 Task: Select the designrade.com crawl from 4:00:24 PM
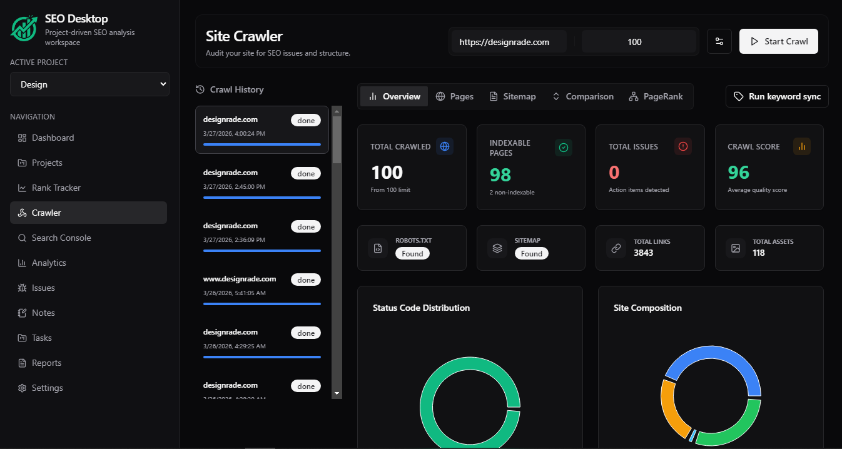[x=262, y=129]
